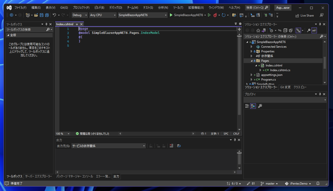The height and width of the screenshot is (191, 333).
Task: Click the 6/0 push pull indicator
Action: tap(234, 184)
